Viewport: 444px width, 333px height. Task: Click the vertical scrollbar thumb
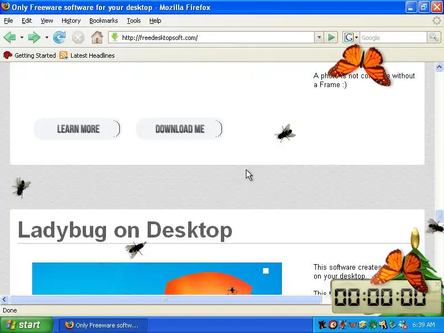pyautogui.click(x=439, y=216)
